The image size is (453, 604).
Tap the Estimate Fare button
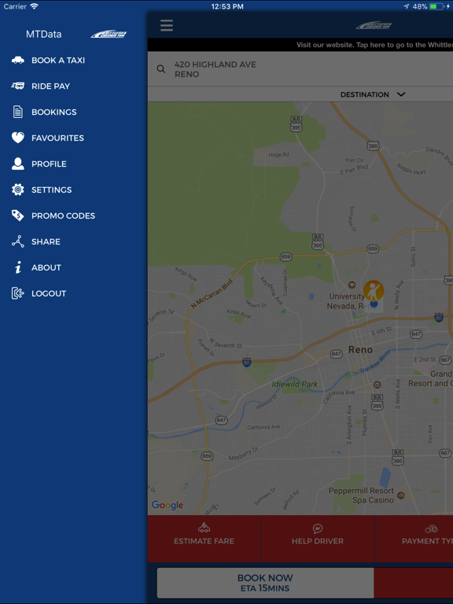coord(204,538)
